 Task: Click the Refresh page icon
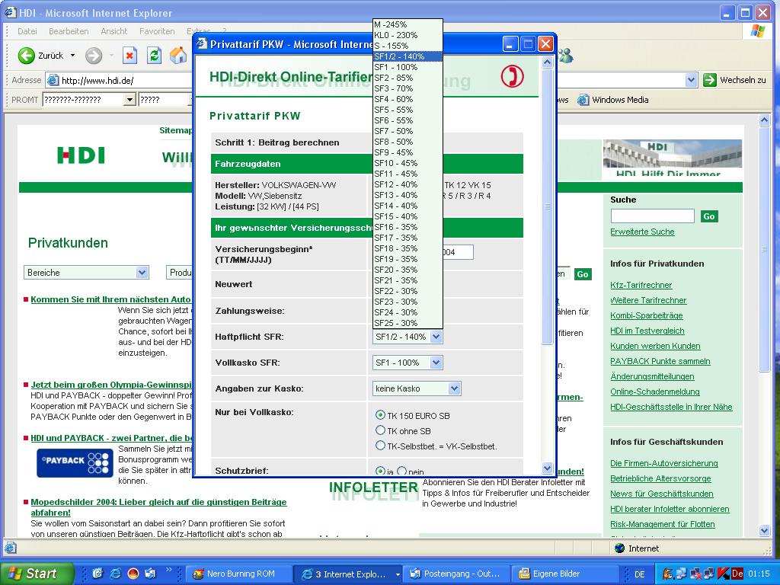(x=154, y=55)
